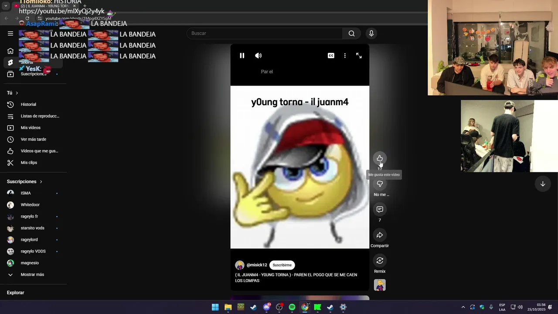Open notifications bell in the system tray
This screenshot has height=314, width=558.
coord(550,307)
